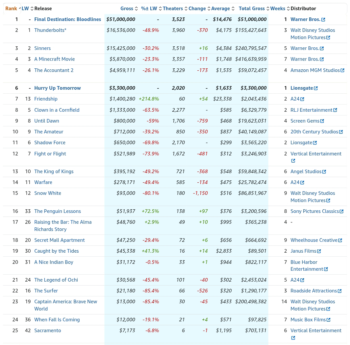Sort table by Gross column
Image resolution: width=350 pixels, height=345 pixels.
(129, 9)
